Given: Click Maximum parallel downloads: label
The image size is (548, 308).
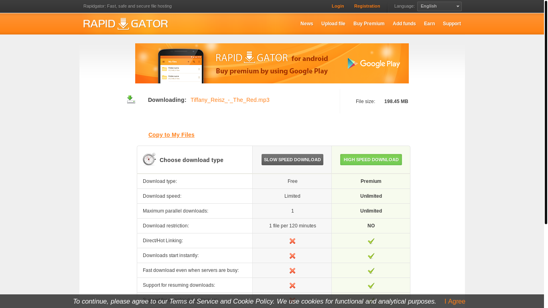Looking at the screenshot, I should point(175,211).
